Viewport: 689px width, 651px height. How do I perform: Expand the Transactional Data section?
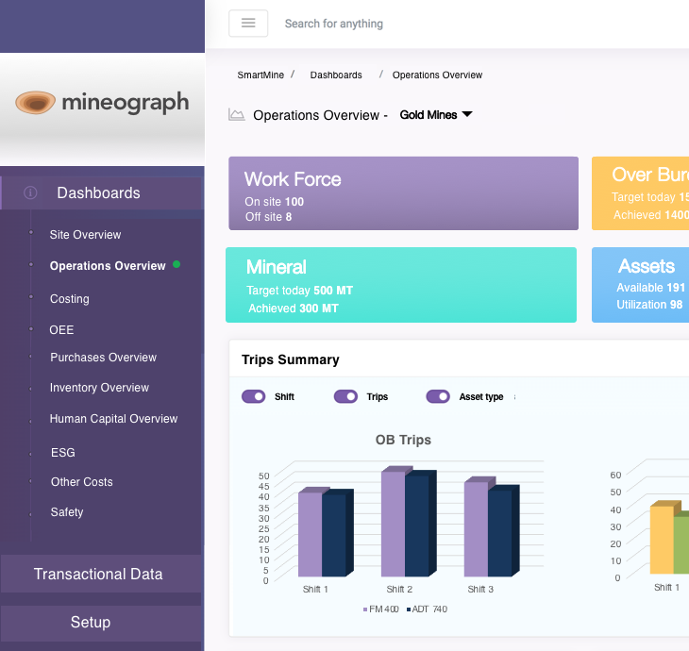pyautogui.click(x=98, y=574)
